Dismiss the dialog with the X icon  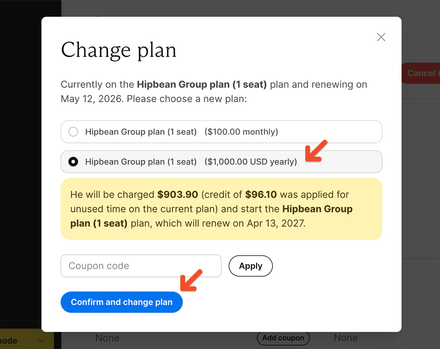click(381, 37)
